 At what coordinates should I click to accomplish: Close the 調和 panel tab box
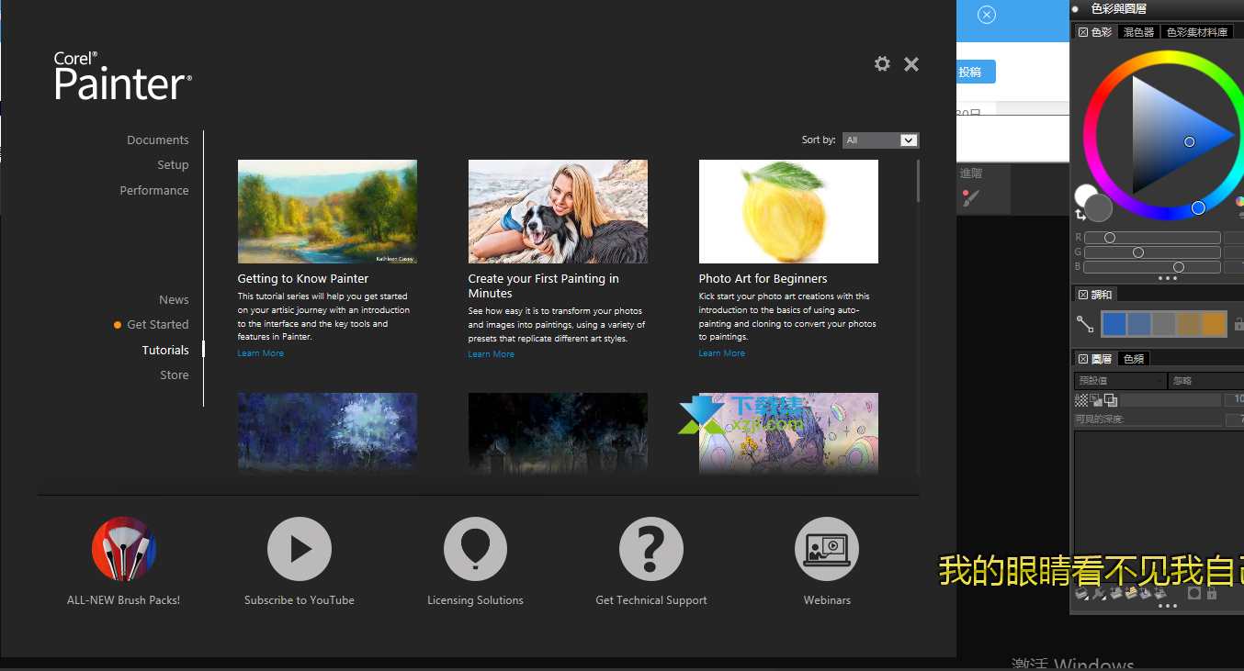click(x=1083, y=295)
